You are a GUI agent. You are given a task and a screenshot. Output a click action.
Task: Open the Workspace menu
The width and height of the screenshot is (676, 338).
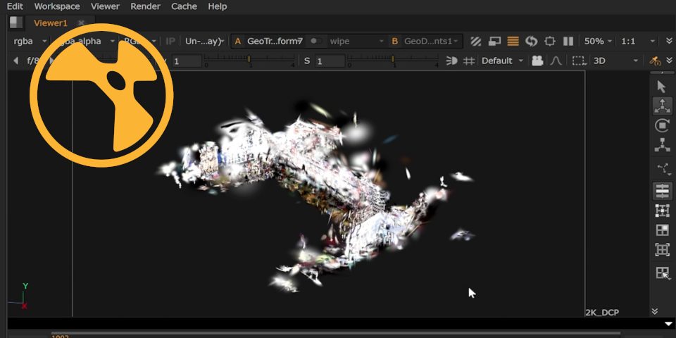pos(57,6)
